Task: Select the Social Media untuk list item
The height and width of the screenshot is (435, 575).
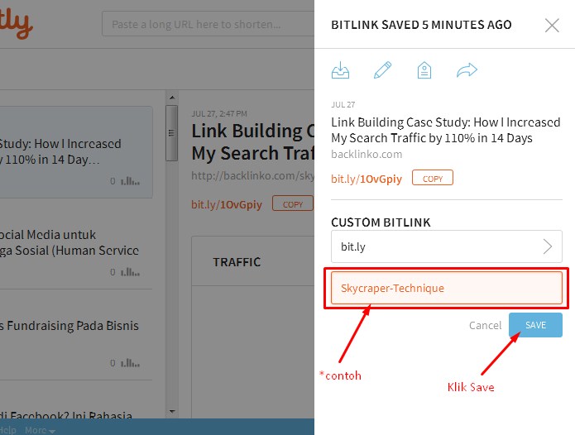Action: coord(76,244)
